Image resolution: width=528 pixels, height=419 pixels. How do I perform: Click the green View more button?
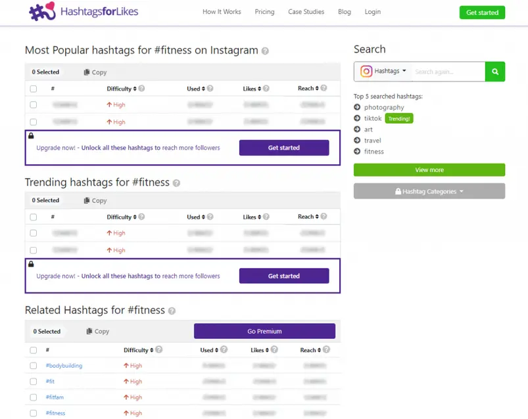[x=429, y=170]
